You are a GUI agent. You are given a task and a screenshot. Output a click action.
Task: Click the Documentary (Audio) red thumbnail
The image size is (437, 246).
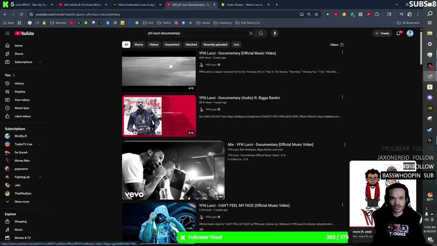159,116
